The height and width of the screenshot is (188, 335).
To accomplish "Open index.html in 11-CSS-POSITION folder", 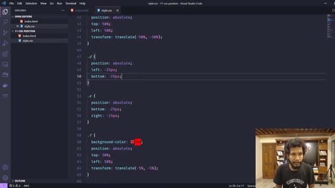I will pyautogui.click(x=29, y=36).
